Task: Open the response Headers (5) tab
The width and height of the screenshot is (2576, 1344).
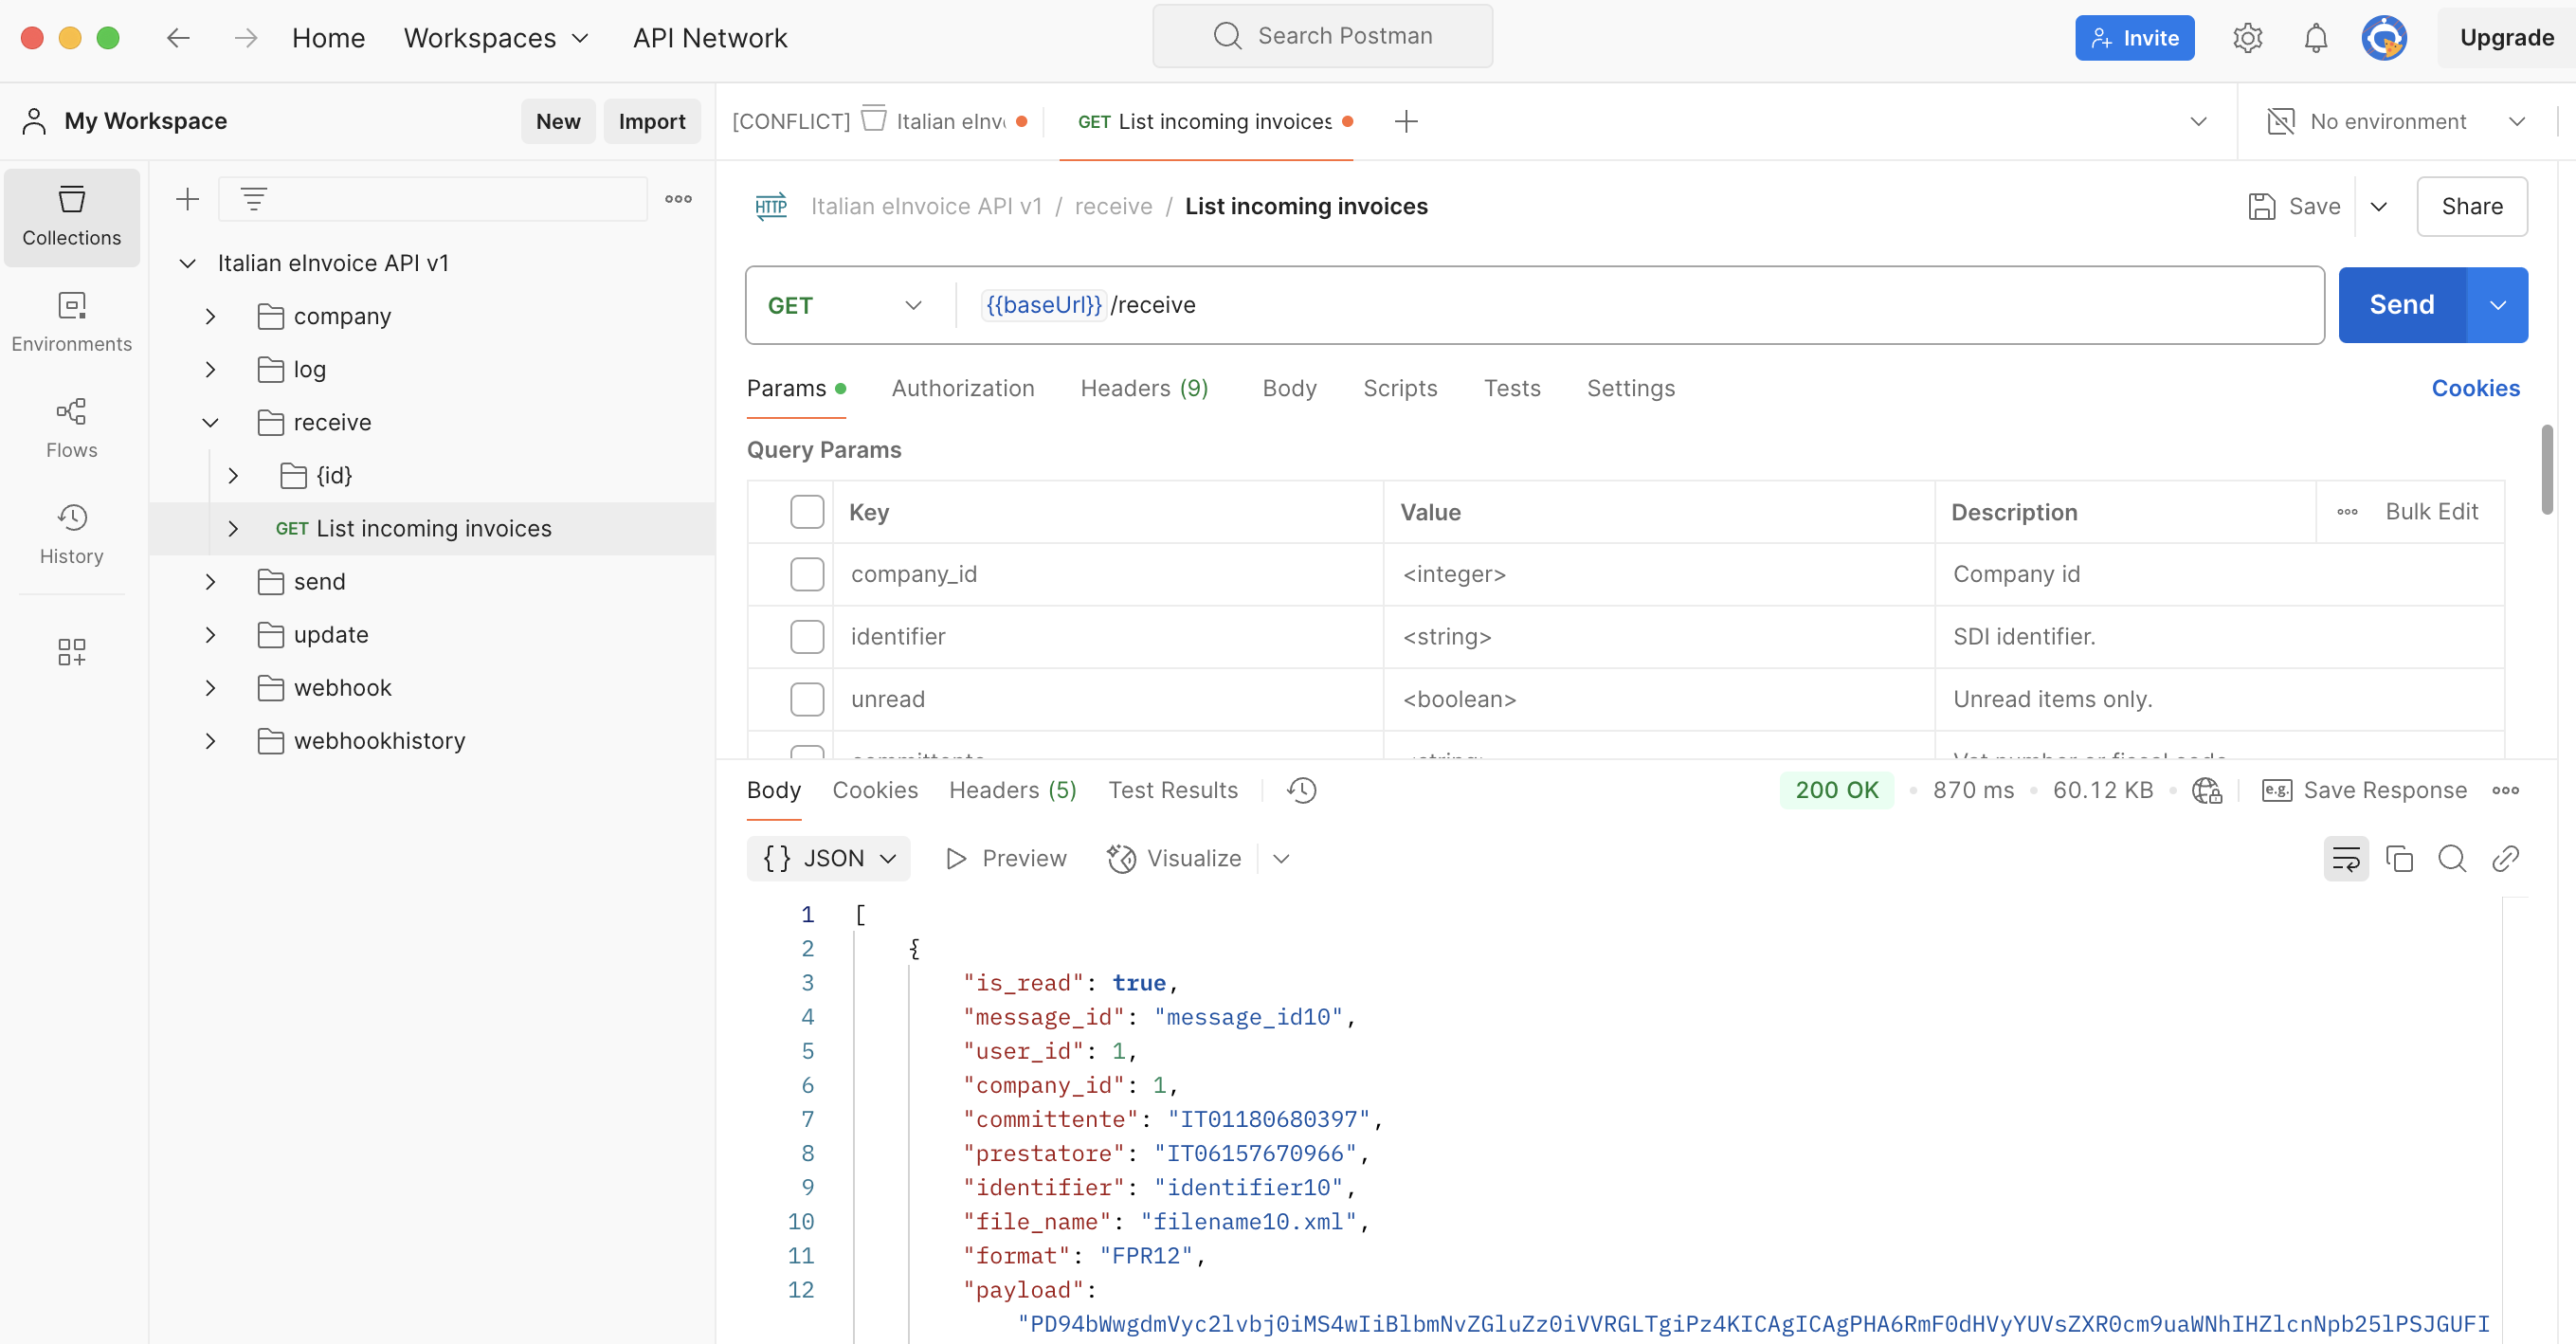Action: click(1012, 790)
